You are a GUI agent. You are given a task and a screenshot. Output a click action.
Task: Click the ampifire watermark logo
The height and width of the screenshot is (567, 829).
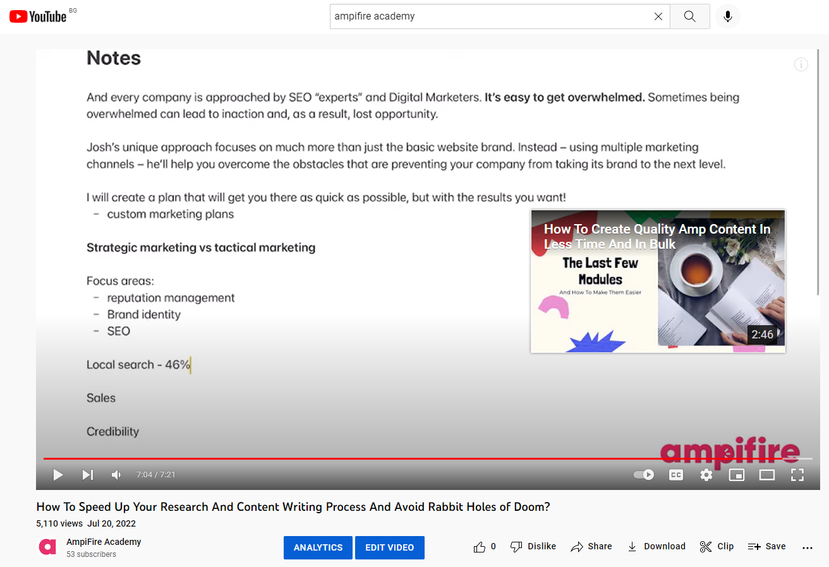[x=730, y=453]
